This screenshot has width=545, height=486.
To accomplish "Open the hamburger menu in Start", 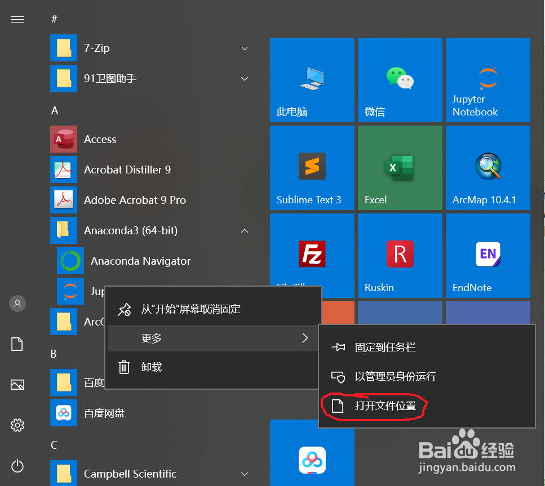I will pos(17,20).
